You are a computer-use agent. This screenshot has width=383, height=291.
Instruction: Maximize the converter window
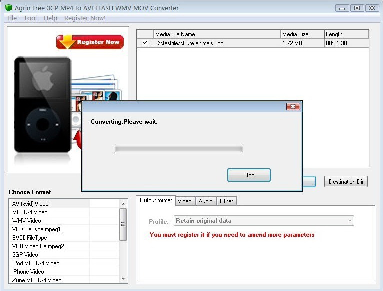pyautogui.click(x=357, y=8)
